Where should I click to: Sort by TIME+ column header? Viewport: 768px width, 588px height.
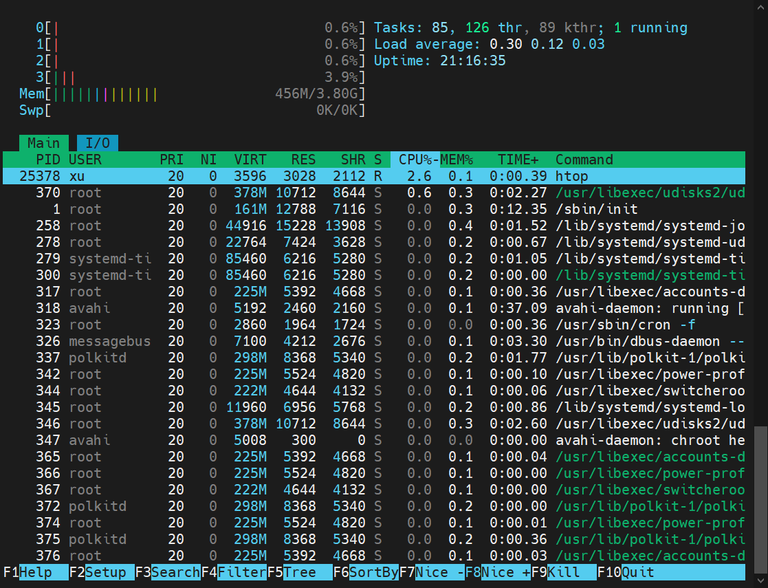pos(518,160)
